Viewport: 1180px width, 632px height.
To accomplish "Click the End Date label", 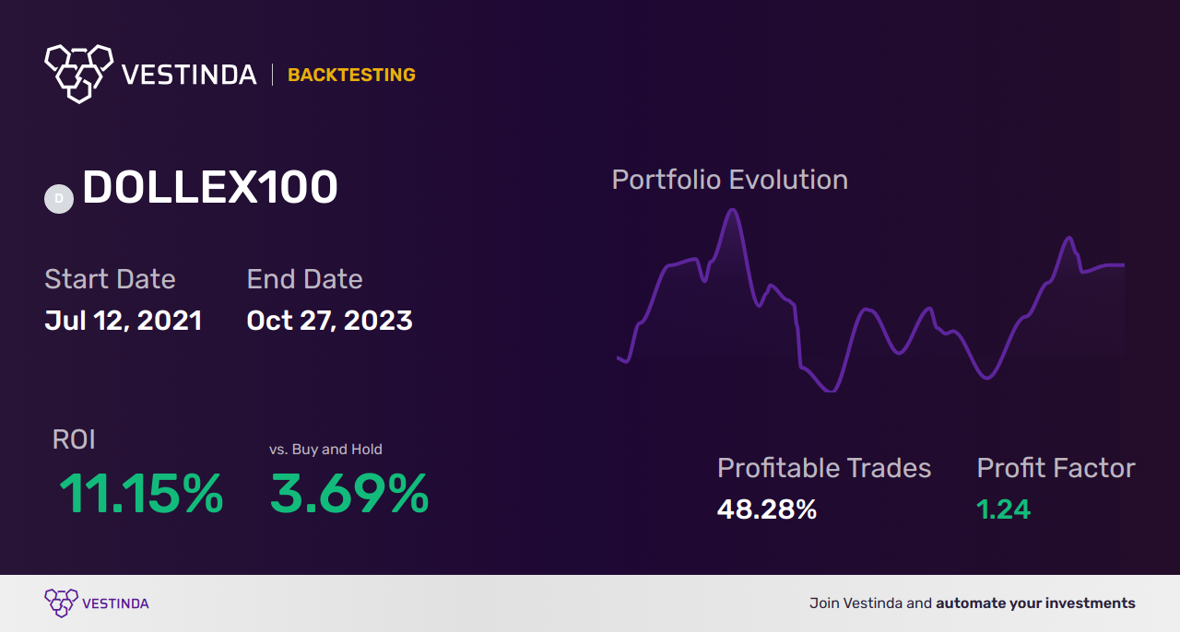I will (304, 279).
